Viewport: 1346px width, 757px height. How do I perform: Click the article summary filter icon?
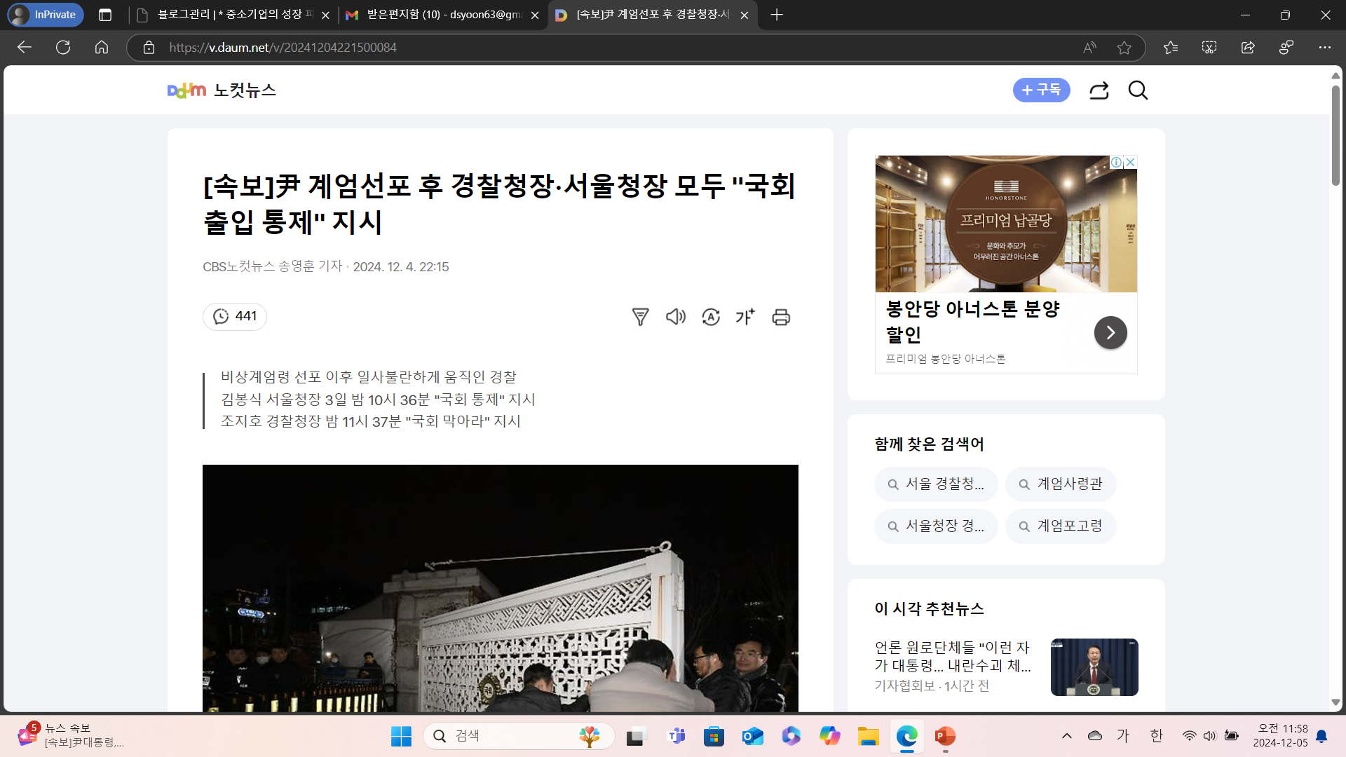[x=640, y=317]
